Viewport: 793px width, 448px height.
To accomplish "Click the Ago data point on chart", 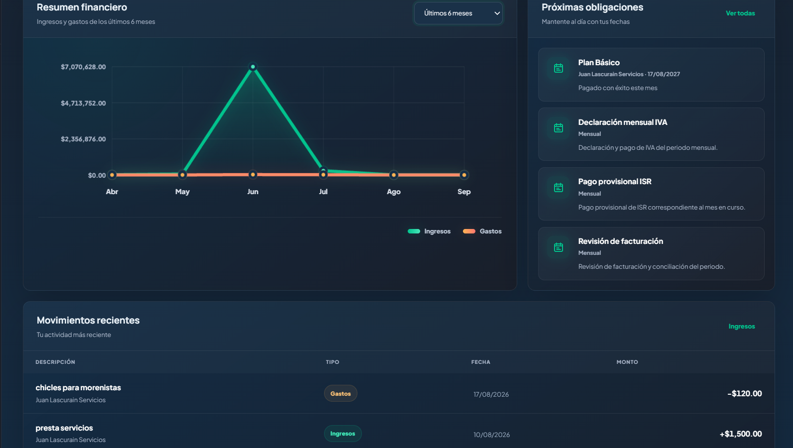I will tap(394, 175).
